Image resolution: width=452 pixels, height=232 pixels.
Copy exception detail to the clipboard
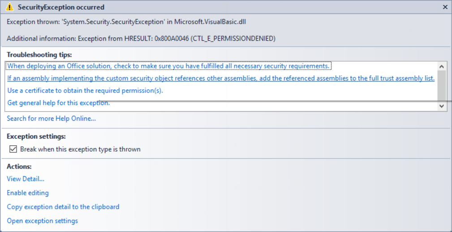pyautogui.click(x=63, y=207)
